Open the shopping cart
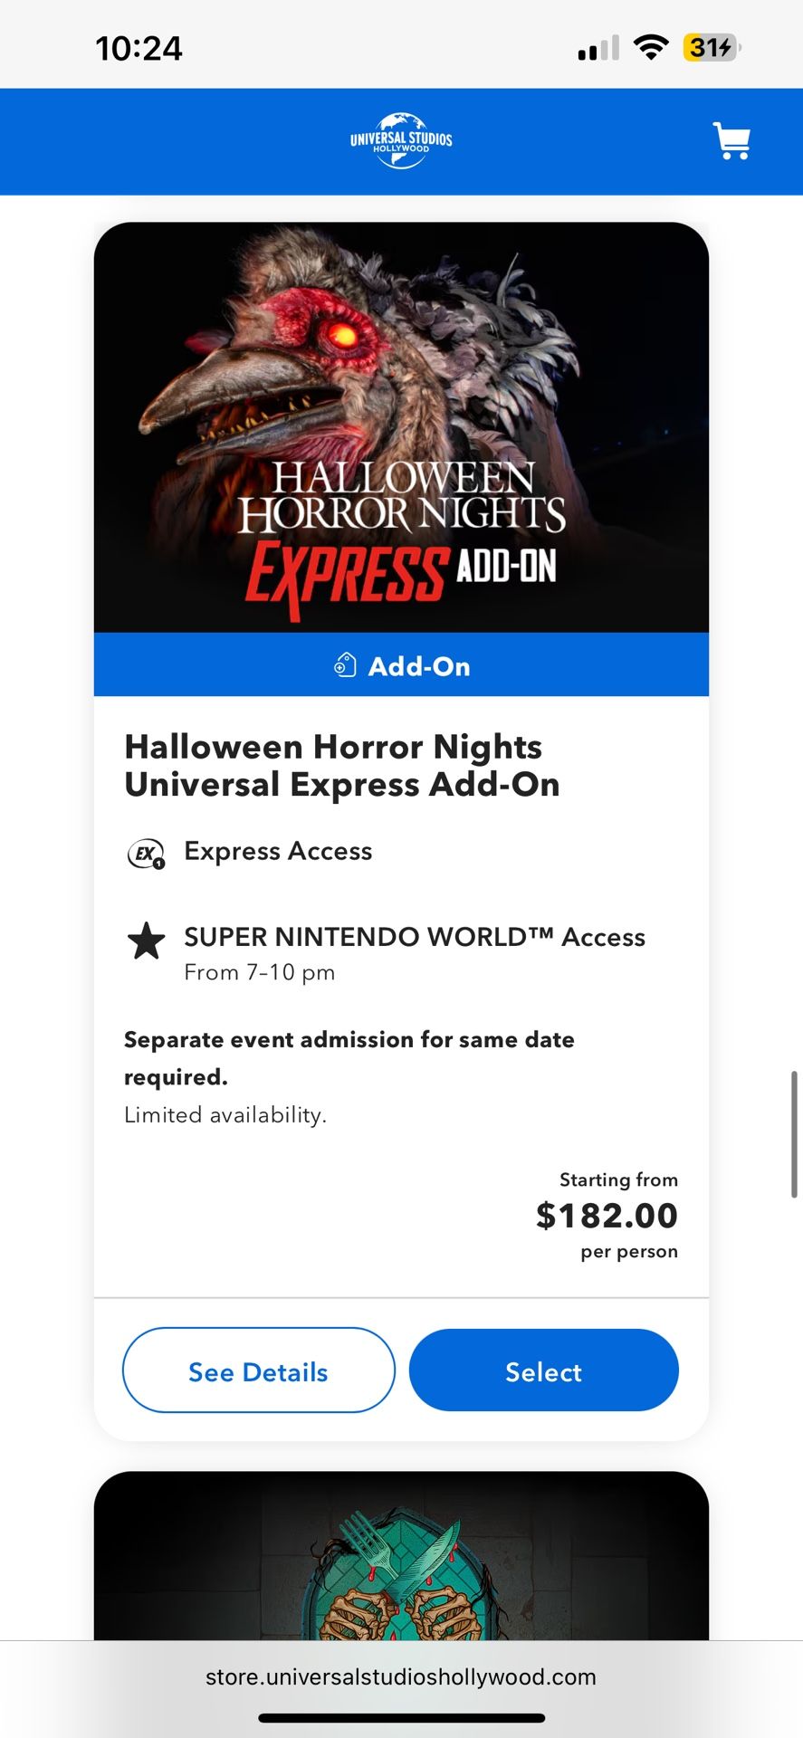 pyautogui.click(x=731, y=141)
